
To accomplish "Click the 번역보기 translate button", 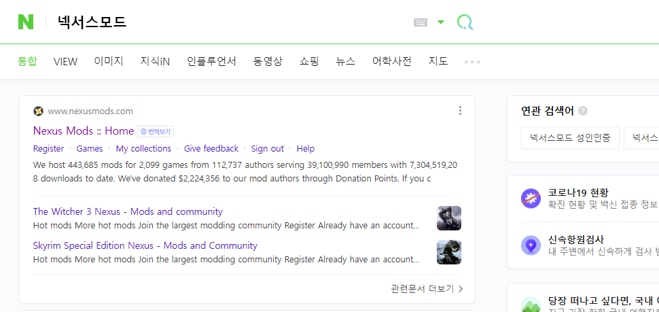I will click(156, 132).
